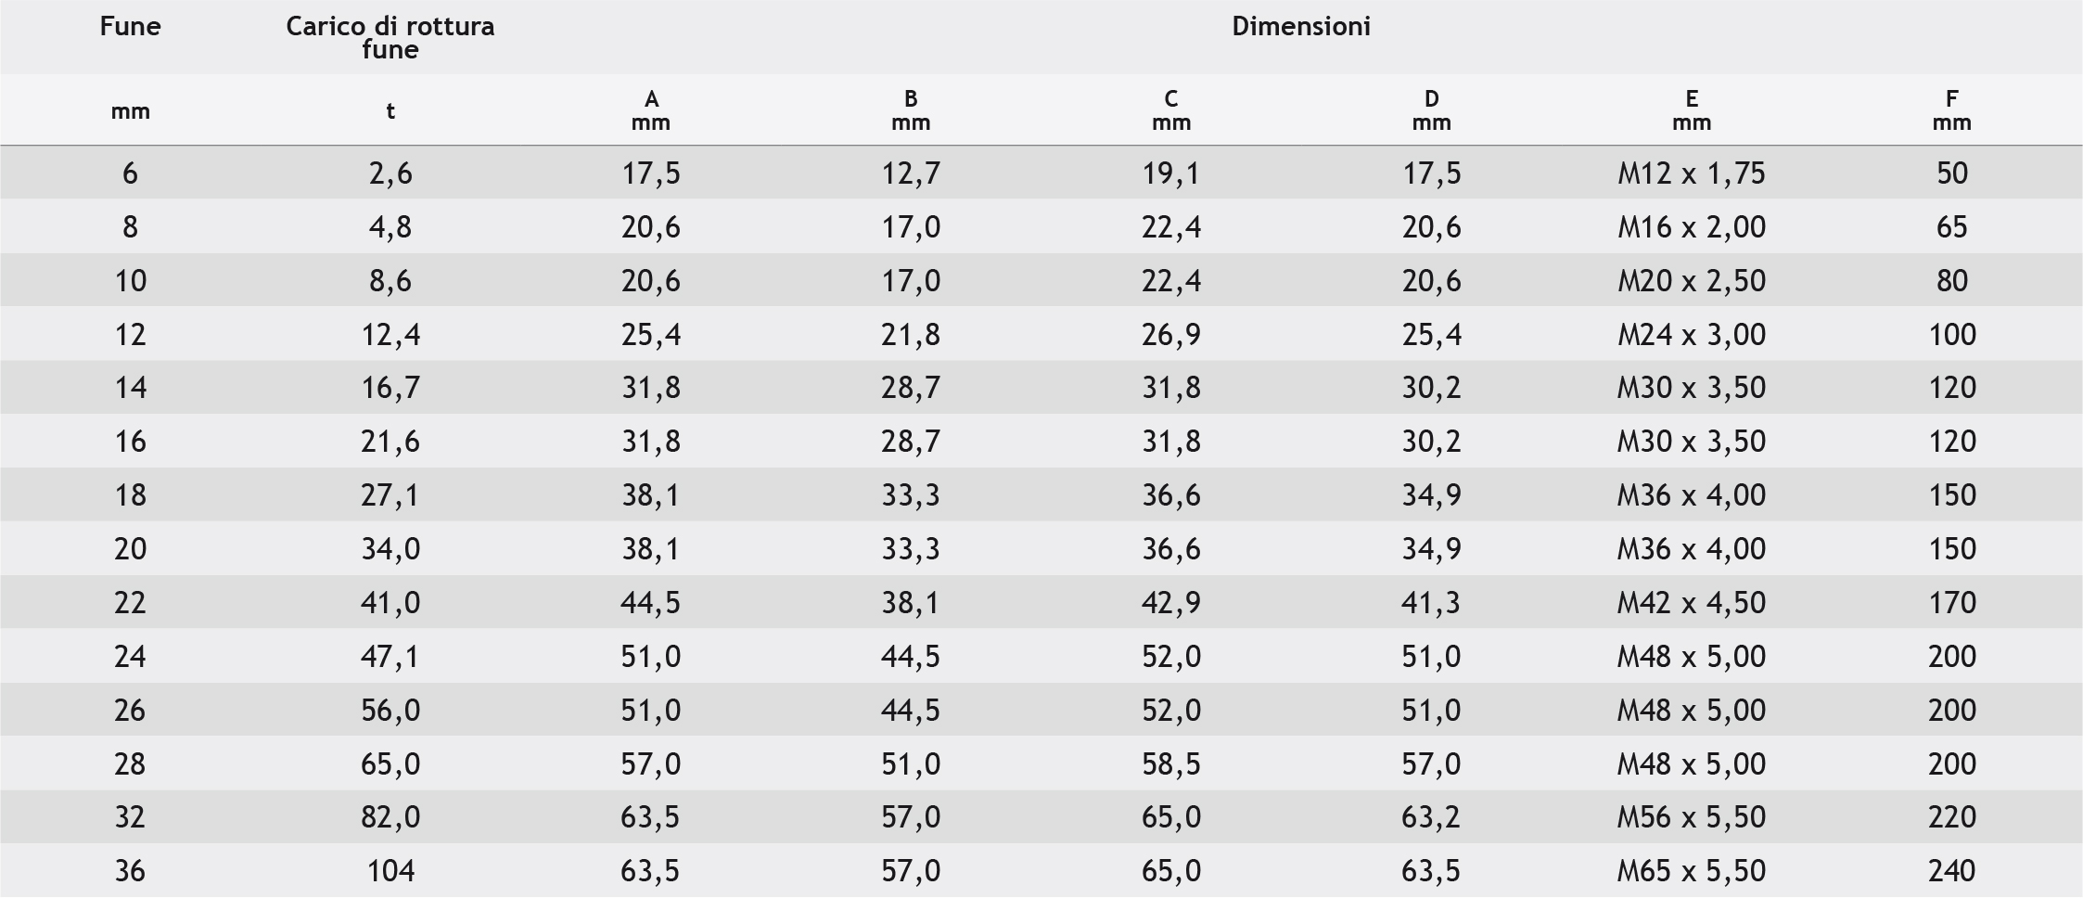Click the Dimensioni group header
This screenshot has width=2083, height=898.
[1300, 26]
